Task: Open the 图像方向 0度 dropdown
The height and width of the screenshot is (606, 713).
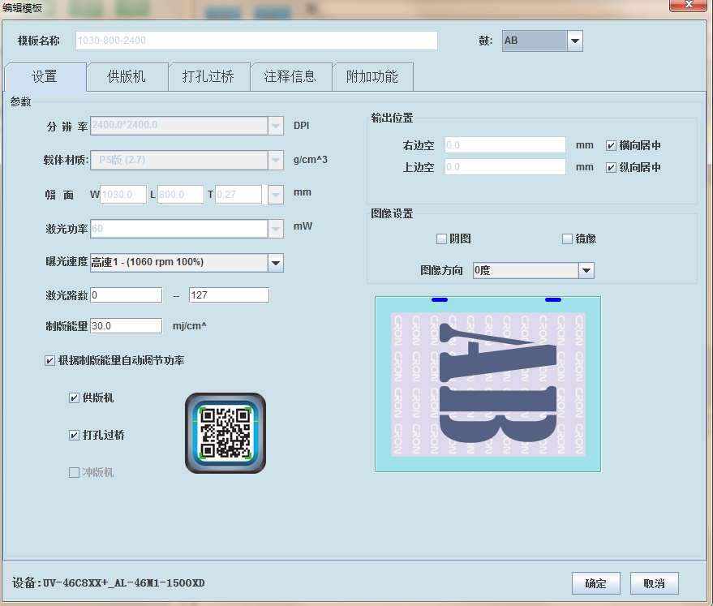Action: point(534,270)
